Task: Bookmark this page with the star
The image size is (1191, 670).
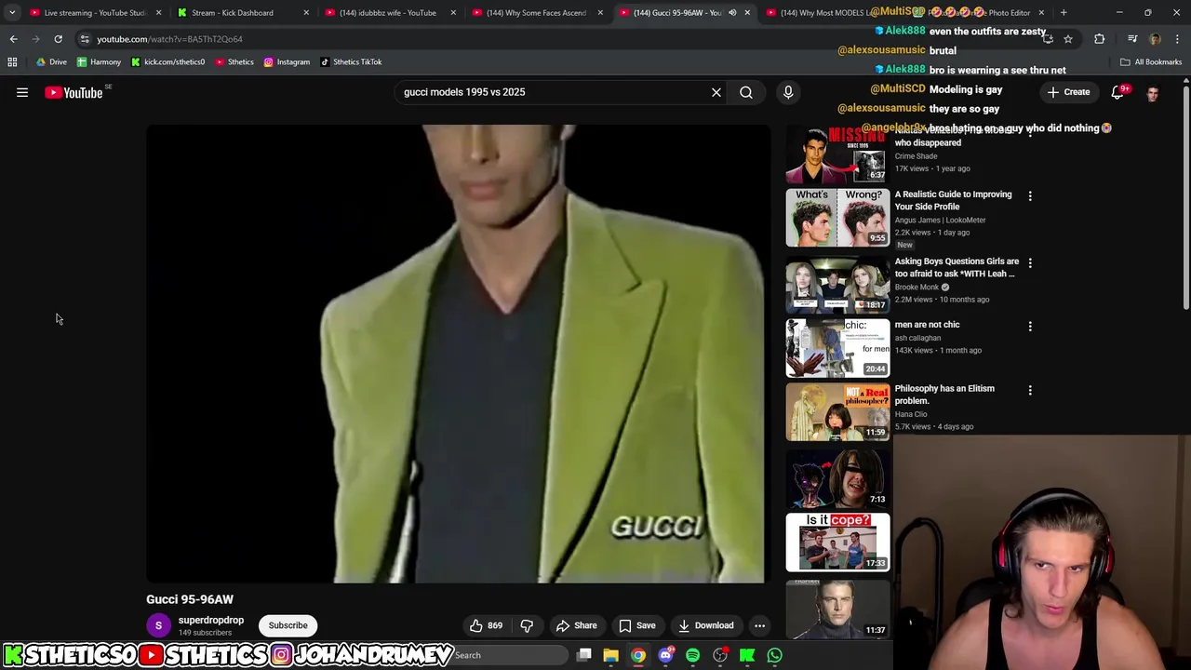Action: [1068, 39]
